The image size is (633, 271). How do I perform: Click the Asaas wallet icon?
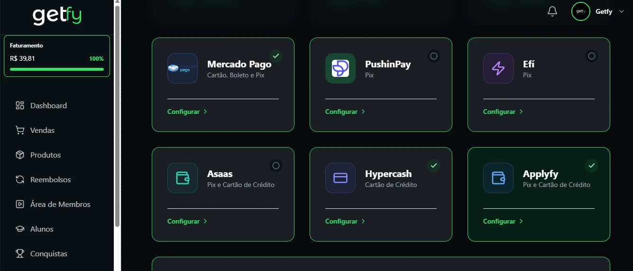[183, 178]
